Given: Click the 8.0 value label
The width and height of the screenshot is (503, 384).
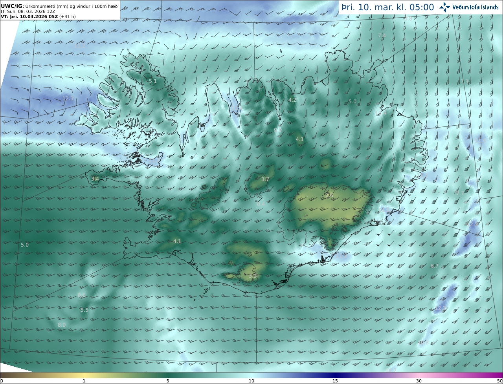Looking at the screenshot, I should point(62,325).
